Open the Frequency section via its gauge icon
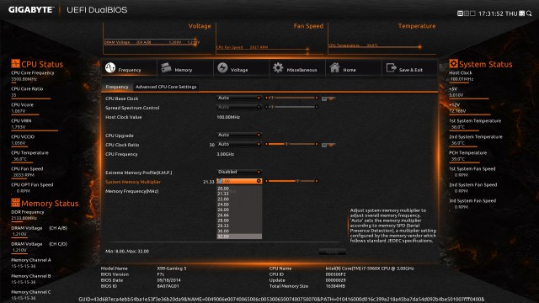Screen dimensions: 539x303 click(110, 67)
